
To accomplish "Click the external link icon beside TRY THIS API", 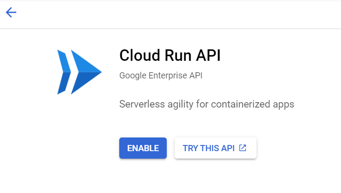I will click(243, 148).
